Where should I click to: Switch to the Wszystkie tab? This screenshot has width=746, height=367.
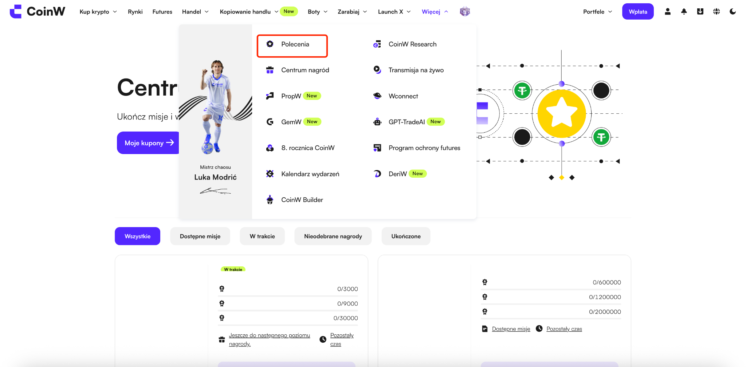[138, 236]
